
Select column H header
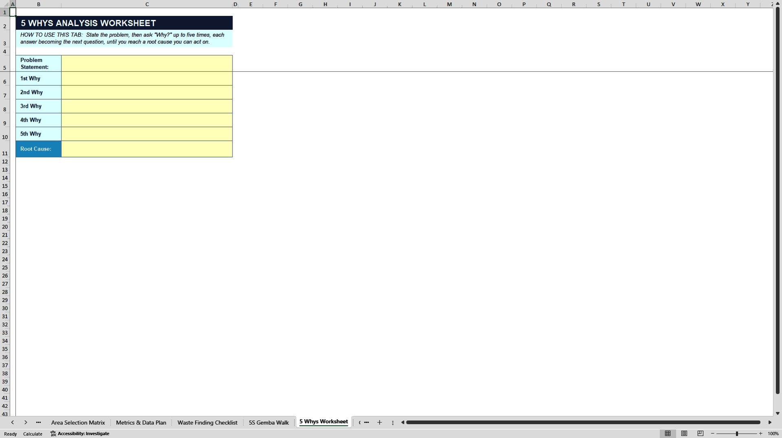click(325, 4)
